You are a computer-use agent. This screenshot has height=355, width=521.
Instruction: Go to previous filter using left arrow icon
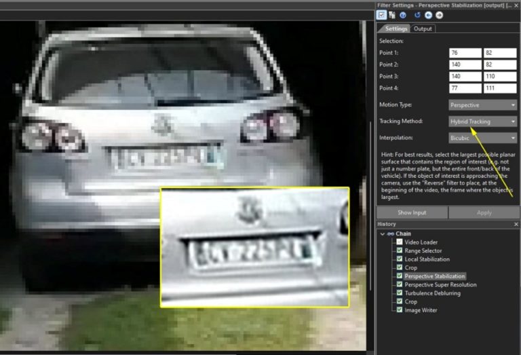pos(428,15)
